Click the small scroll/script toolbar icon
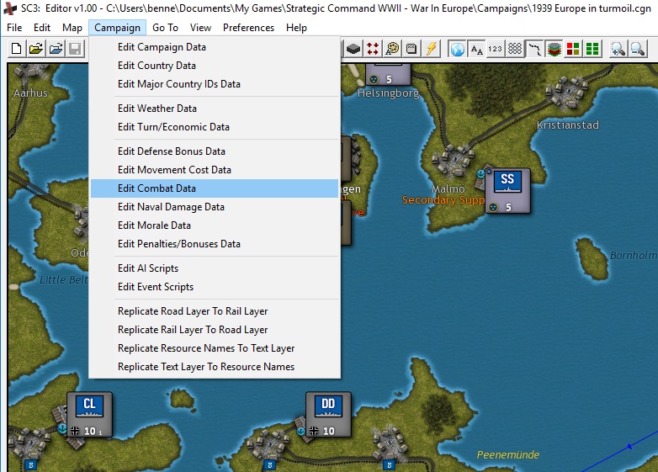The image size is (658, 472). [x=411, y=49]
